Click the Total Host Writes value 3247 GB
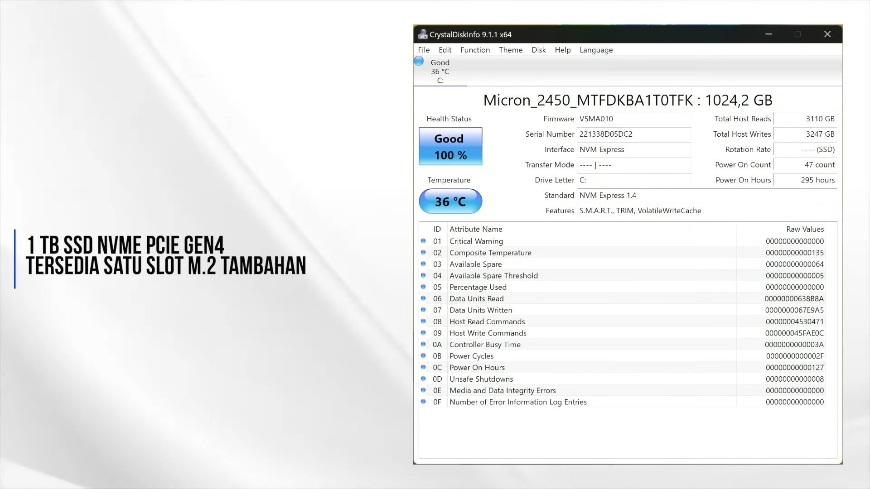 click(805, 134)
